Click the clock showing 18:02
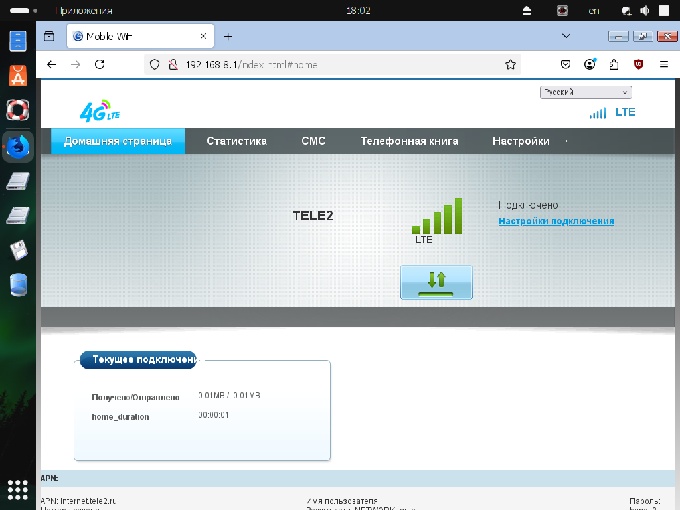The width and height of the screenshot is (680, 510). click(x=358, y=11)
